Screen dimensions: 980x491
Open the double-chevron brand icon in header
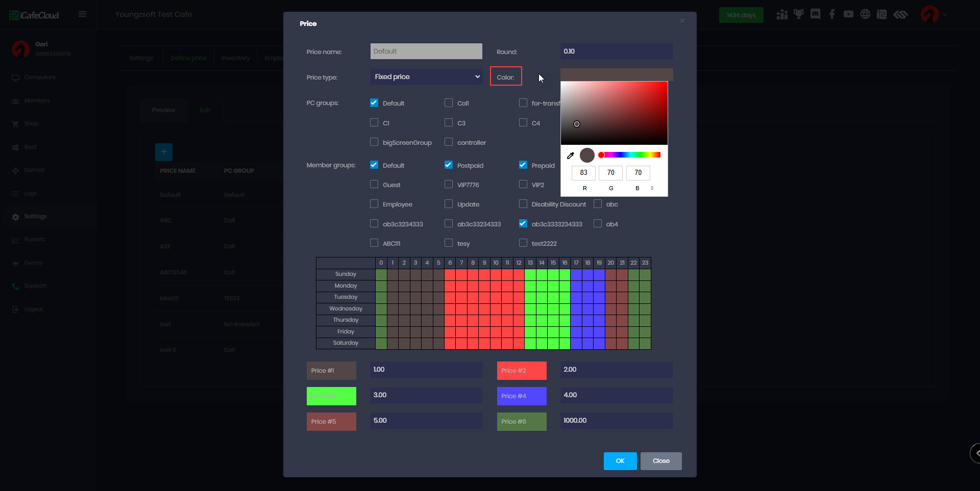coord(900,14)
